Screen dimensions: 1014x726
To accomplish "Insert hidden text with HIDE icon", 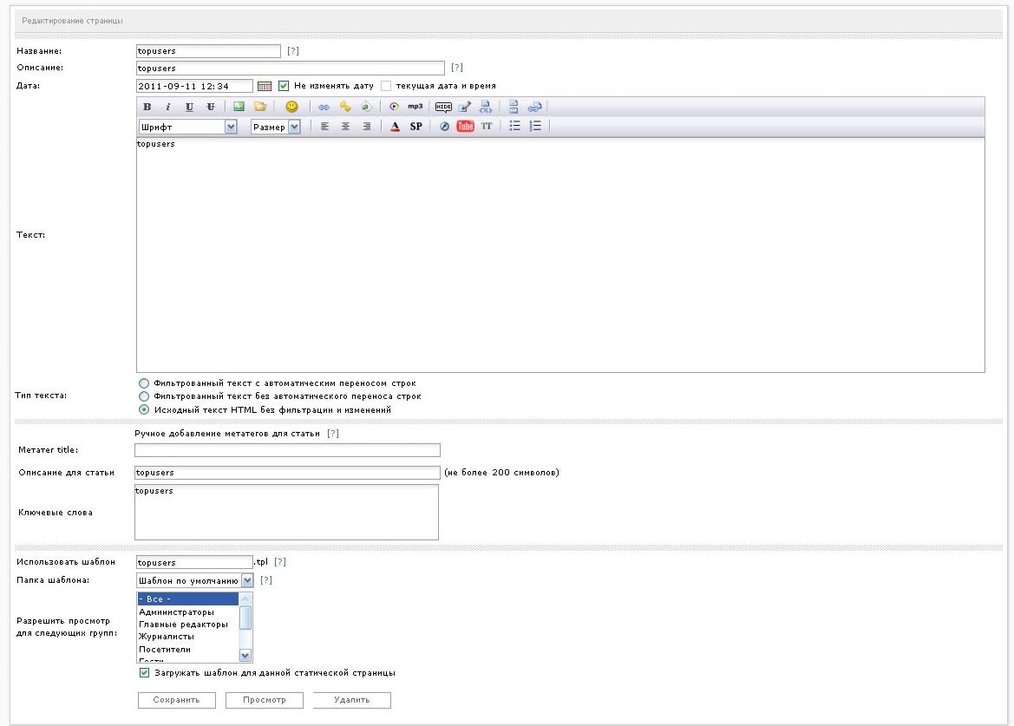I will tap(443, 107).
